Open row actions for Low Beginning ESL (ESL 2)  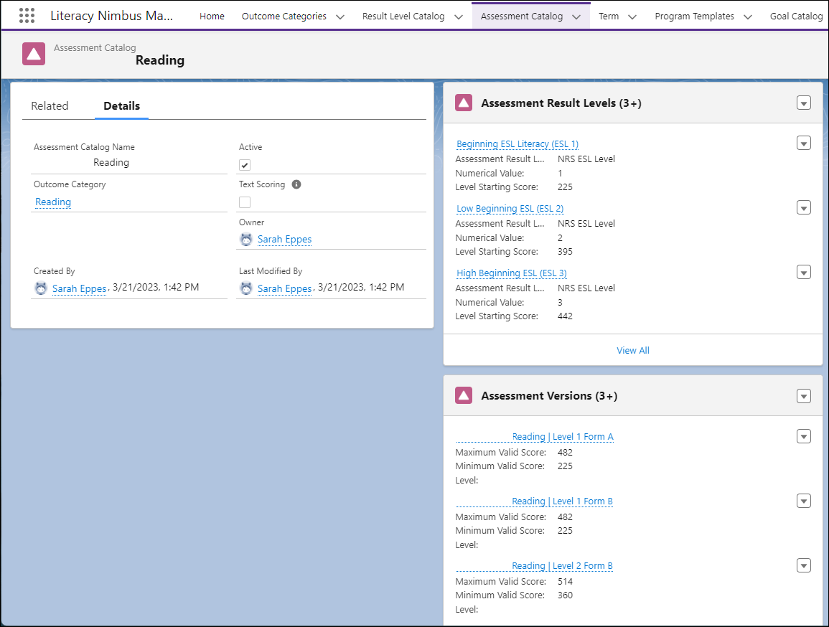[804, 208]
